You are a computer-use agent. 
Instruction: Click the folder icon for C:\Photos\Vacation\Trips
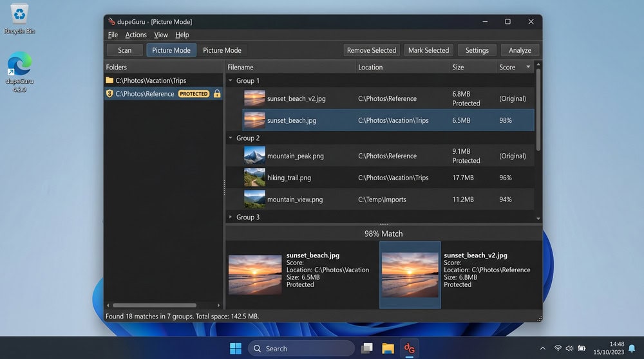pyautogui.click(x=109, y=80)
